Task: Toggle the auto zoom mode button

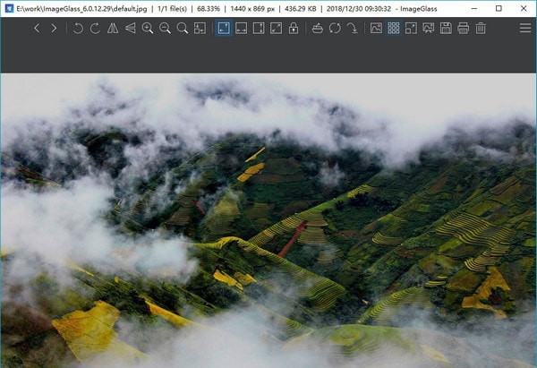Action: click(x=224, y=29)
